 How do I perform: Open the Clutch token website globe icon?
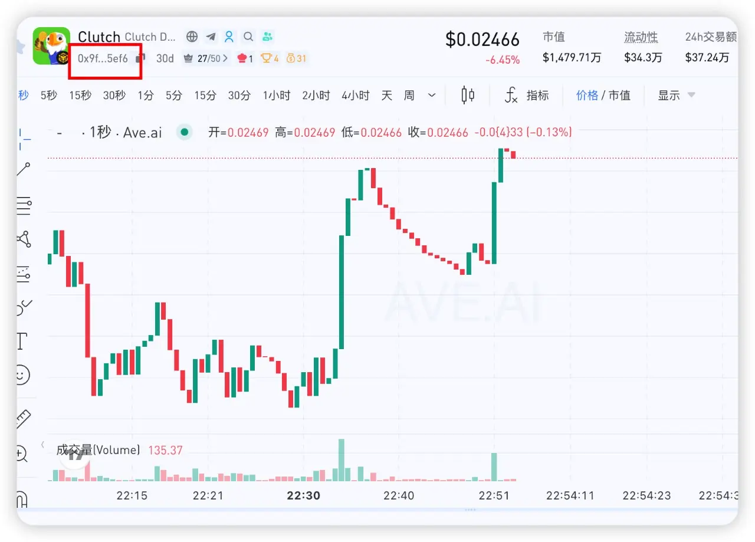click(x=192, y=37)
